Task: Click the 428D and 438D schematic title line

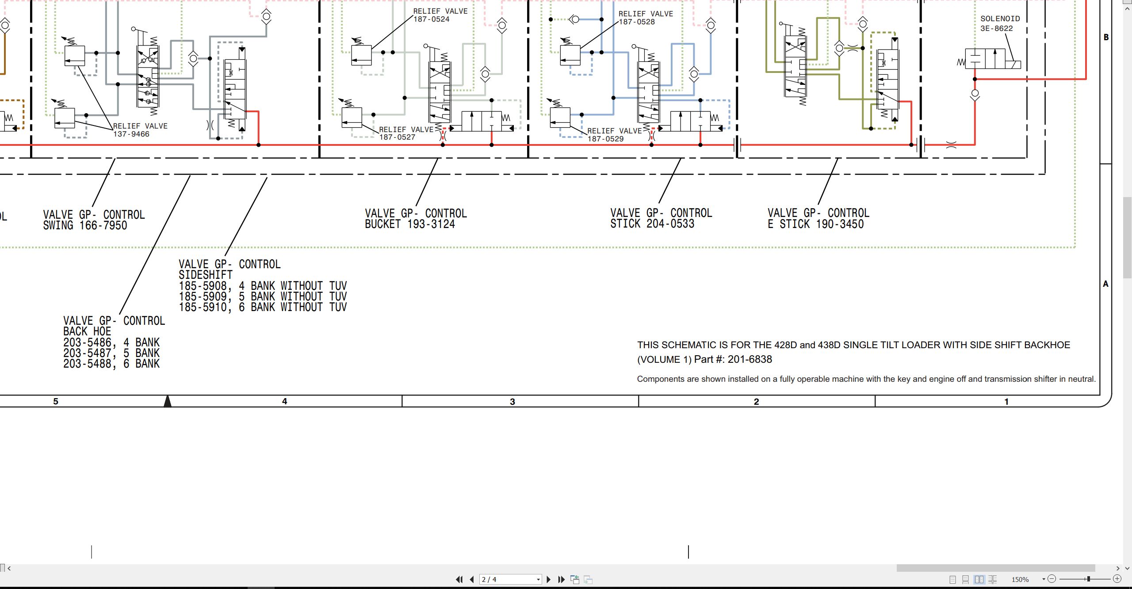Action: [x=853, y=345]
